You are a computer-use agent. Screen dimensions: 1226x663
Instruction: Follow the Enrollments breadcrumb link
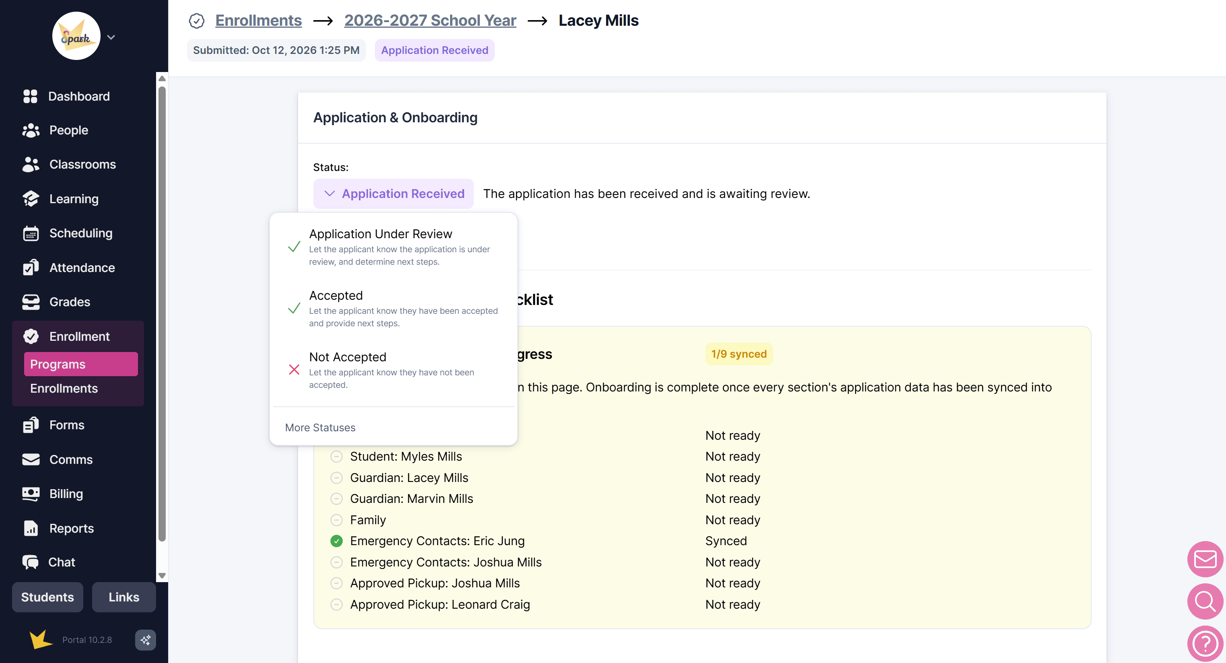258,21
